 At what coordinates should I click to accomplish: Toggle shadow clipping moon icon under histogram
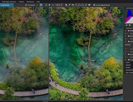(x=126, y=25)
